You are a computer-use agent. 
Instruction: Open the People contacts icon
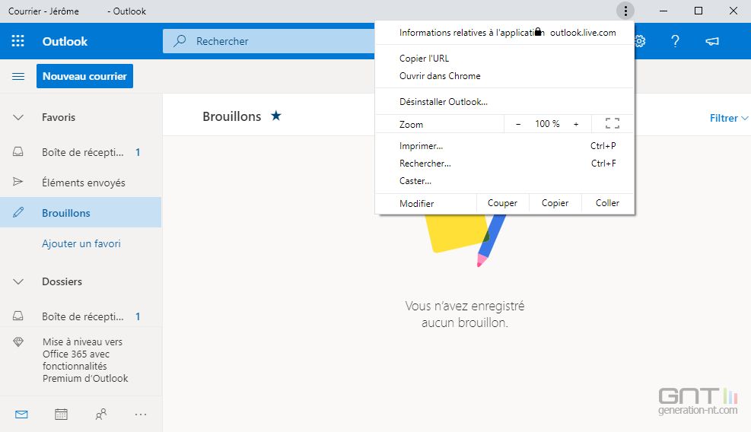100,415
